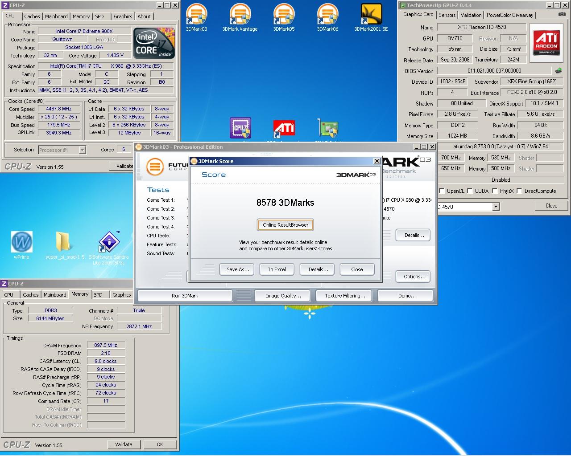Open the CPU-Z desktop shortcut icon
Viewport: 571px width, 456px height.
240,128
